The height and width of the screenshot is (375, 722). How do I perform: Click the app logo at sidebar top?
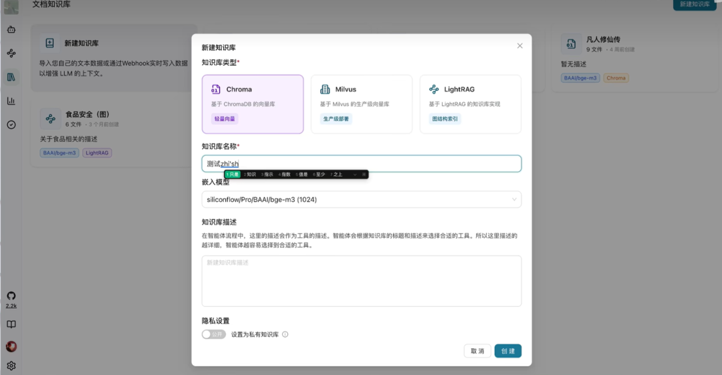(x=11, y=6)
